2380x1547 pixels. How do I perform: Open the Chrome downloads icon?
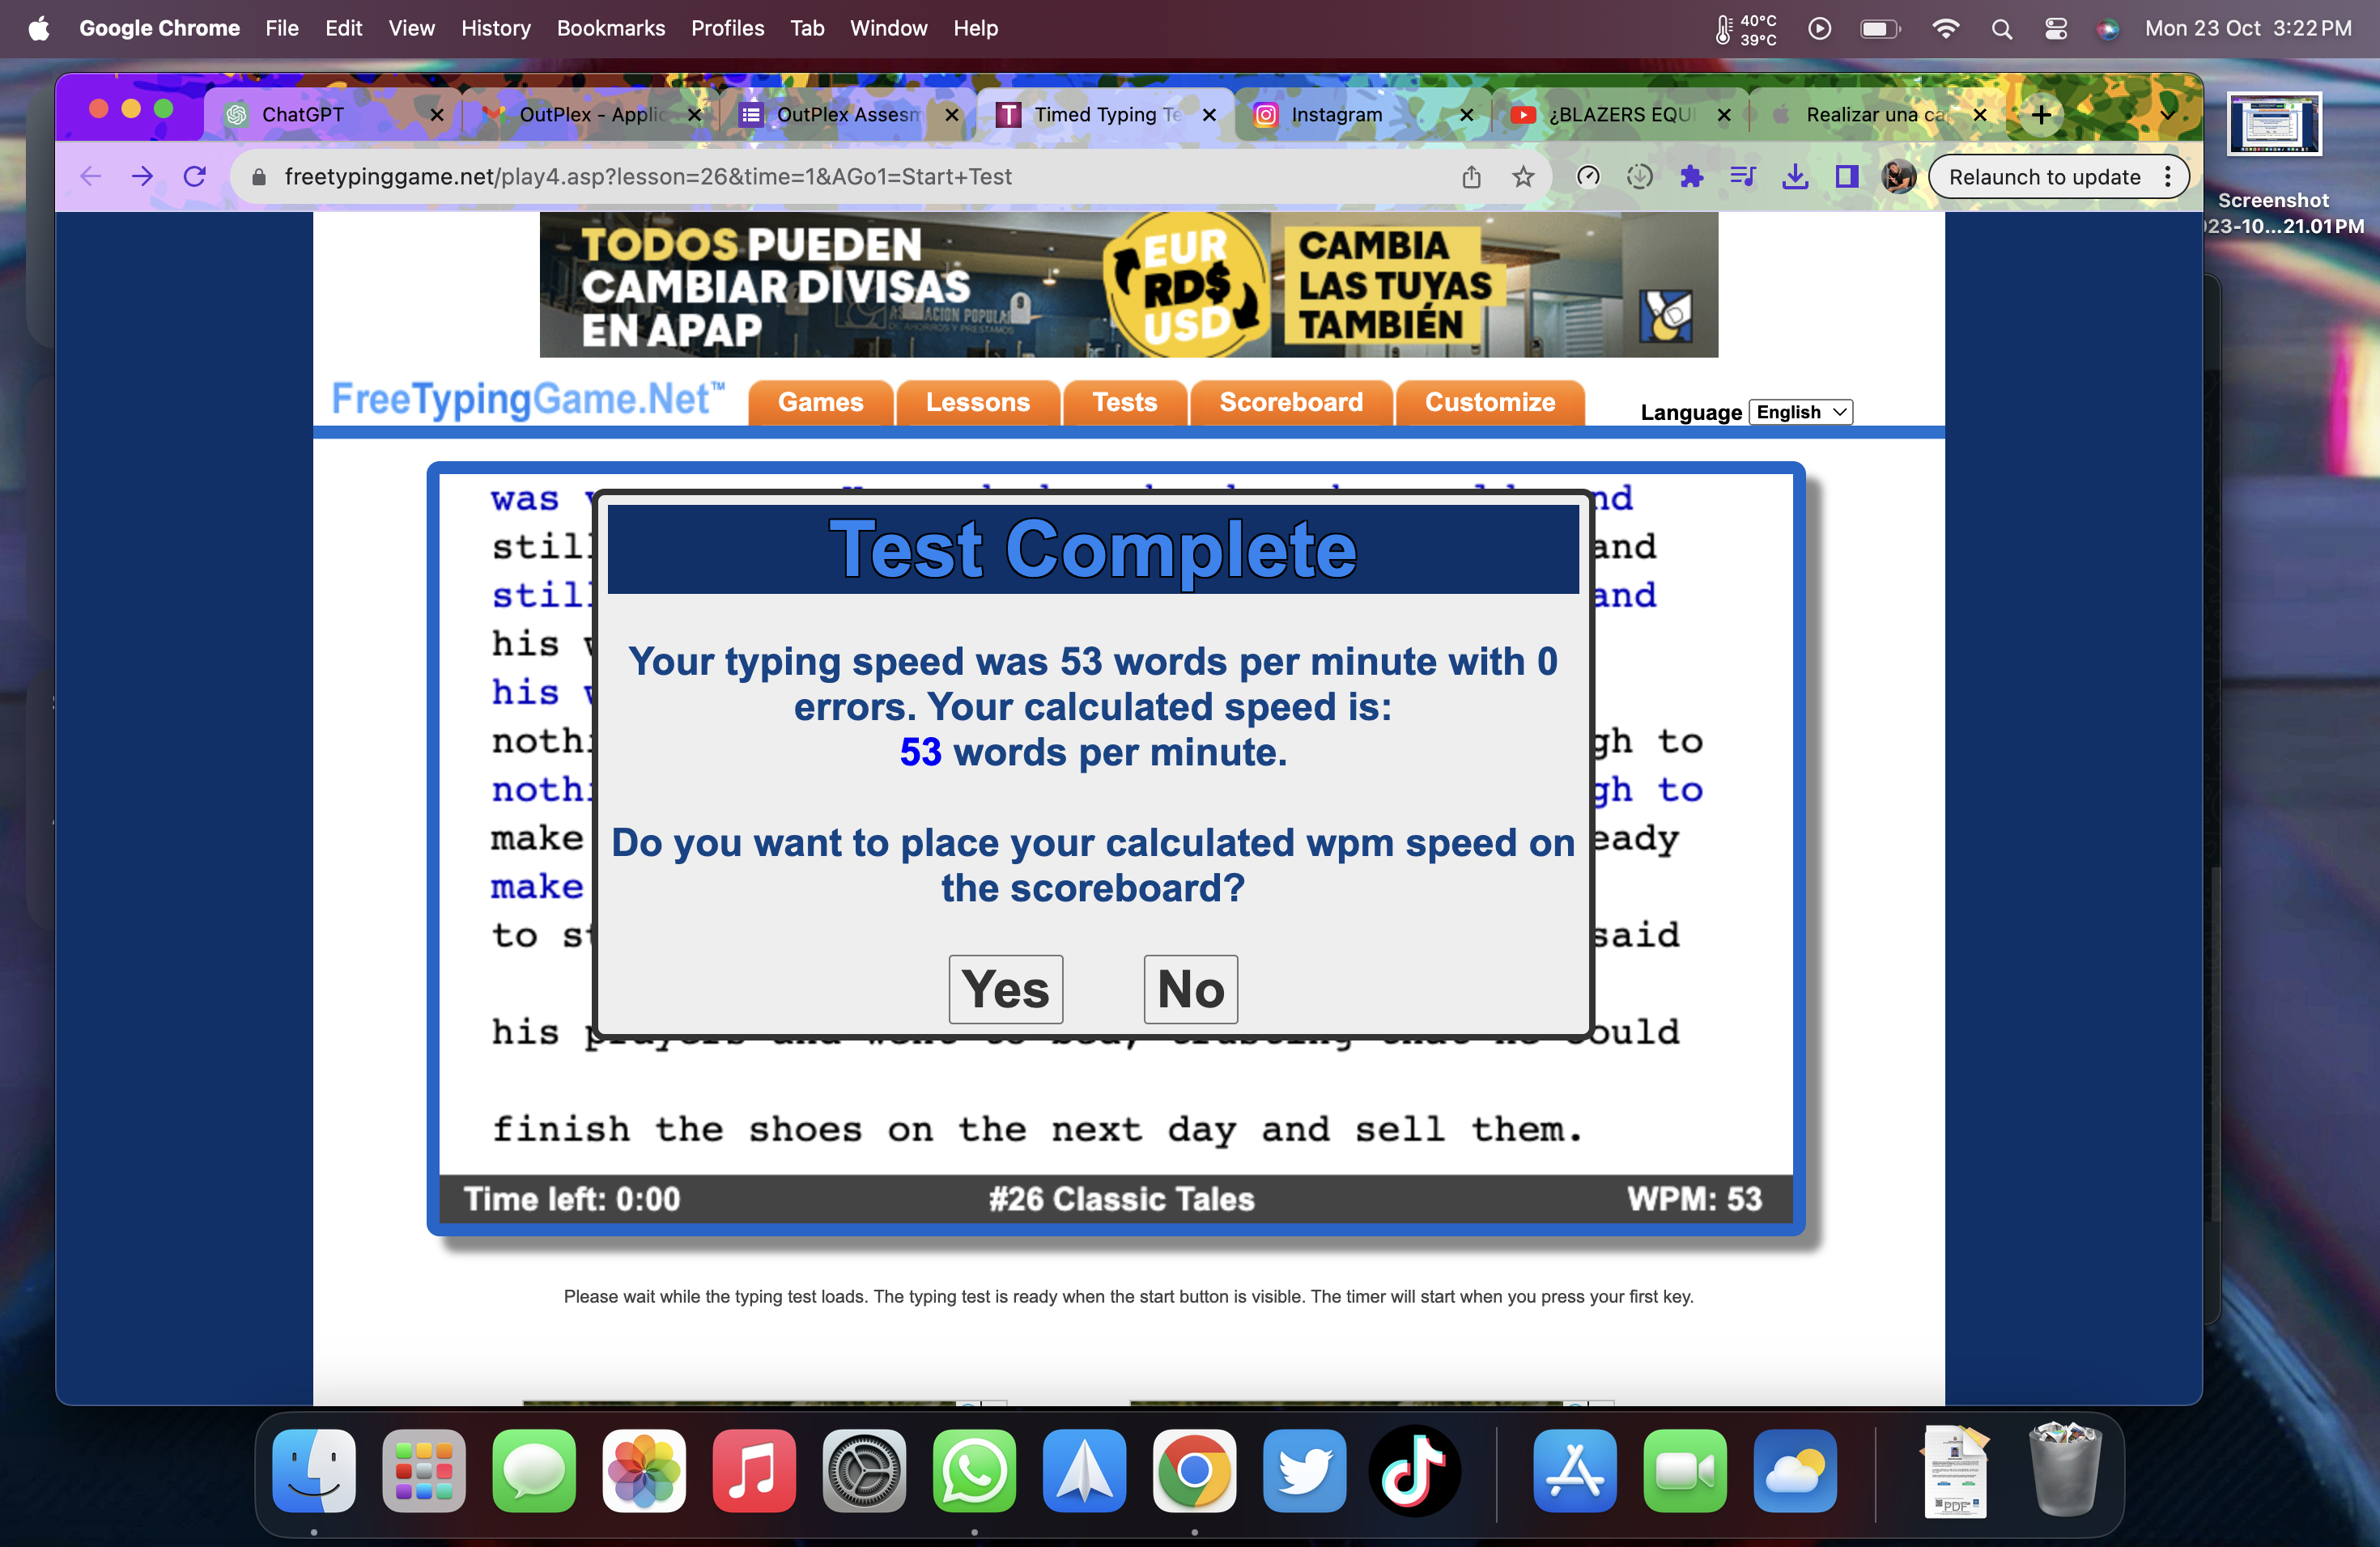(x=1795, y=177)
